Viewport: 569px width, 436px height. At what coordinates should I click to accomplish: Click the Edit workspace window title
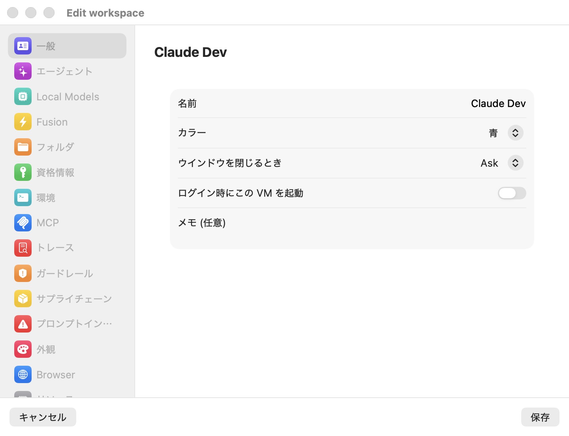[106, 13]
